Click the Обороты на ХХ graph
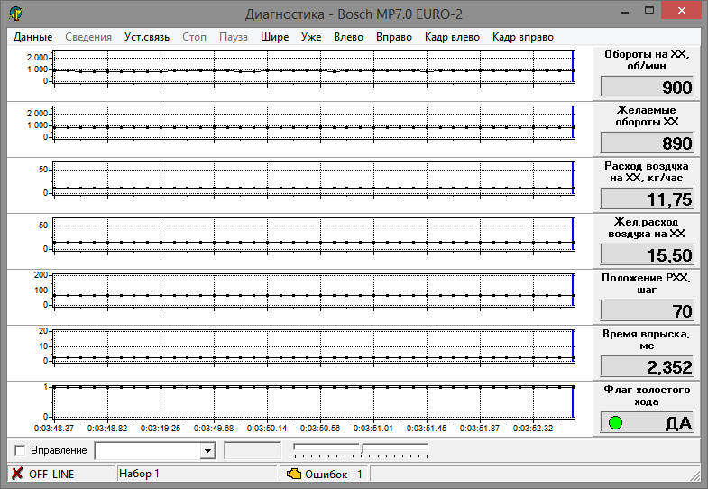 314,67
